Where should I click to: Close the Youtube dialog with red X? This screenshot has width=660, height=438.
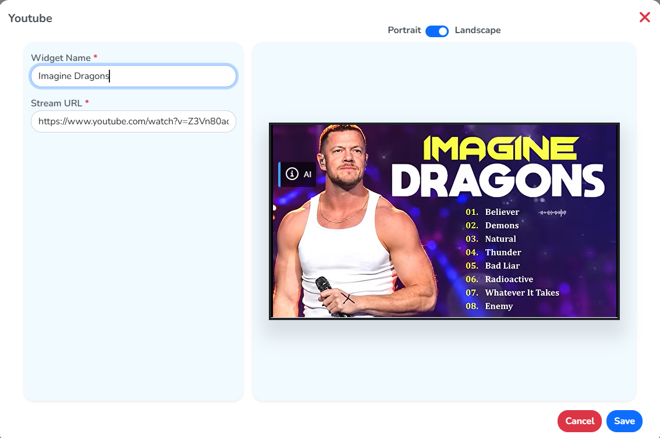click(x=644, y=17)
